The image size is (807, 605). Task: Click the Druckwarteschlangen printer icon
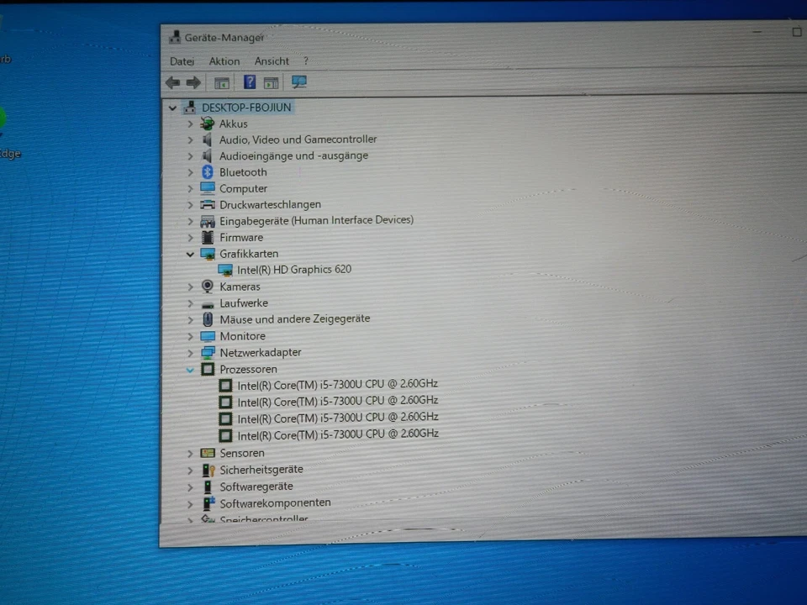(x=208, y=204)
